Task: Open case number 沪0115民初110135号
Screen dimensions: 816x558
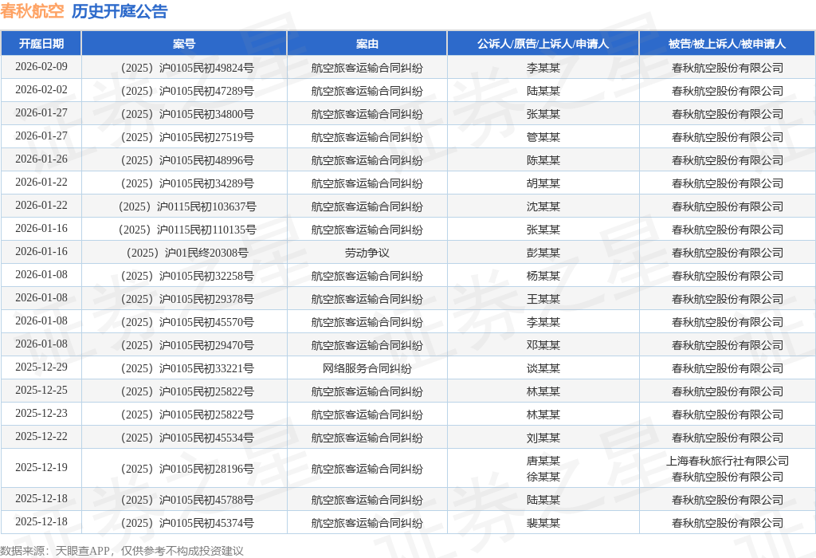Action: [x=186, y=230]
